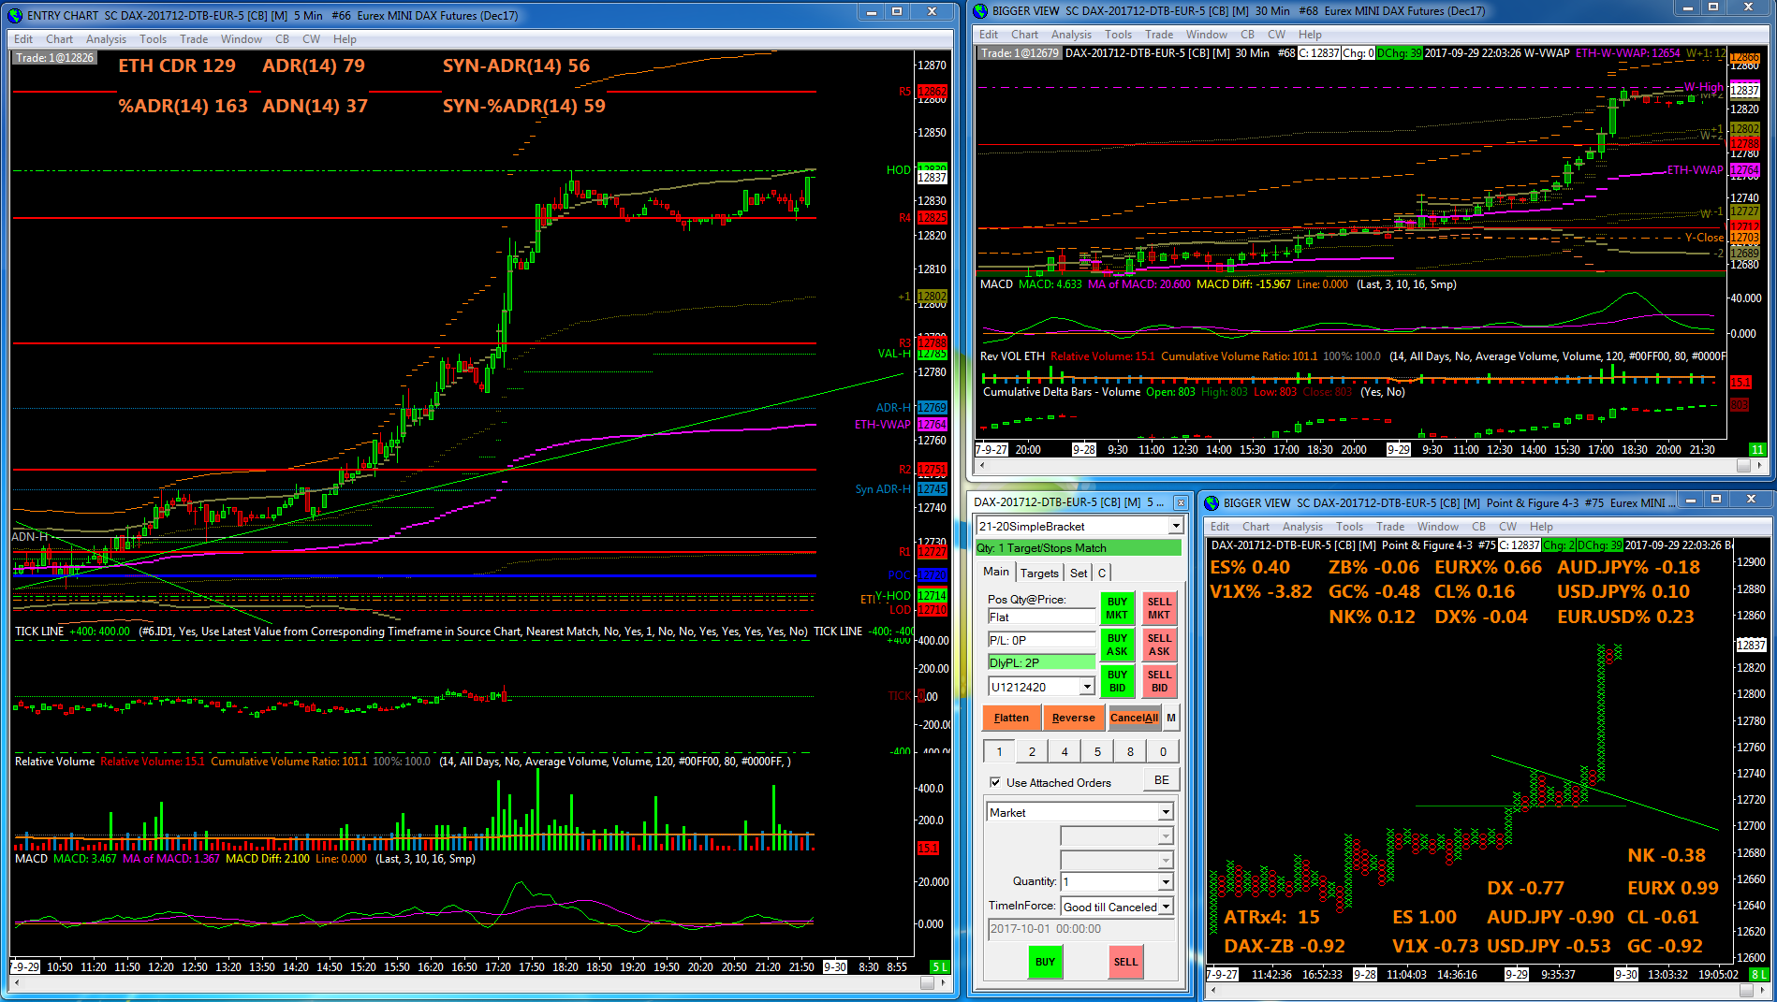Image resolution: width=1777 pixels, height=1002 pixels.
Task: Click the globe icon of the 30 Min BIGGER VIEW window
Action: [x=980, y=11]
